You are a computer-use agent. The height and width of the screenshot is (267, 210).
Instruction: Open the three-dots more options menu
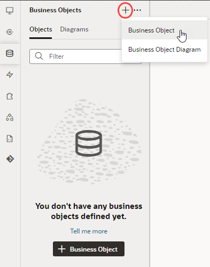pos(137,10)
